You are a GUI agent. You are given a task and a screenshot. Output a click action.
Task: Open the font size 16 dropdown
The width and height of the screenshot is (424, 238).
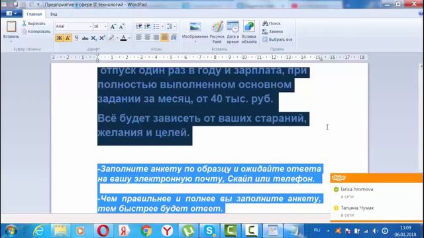105,26
